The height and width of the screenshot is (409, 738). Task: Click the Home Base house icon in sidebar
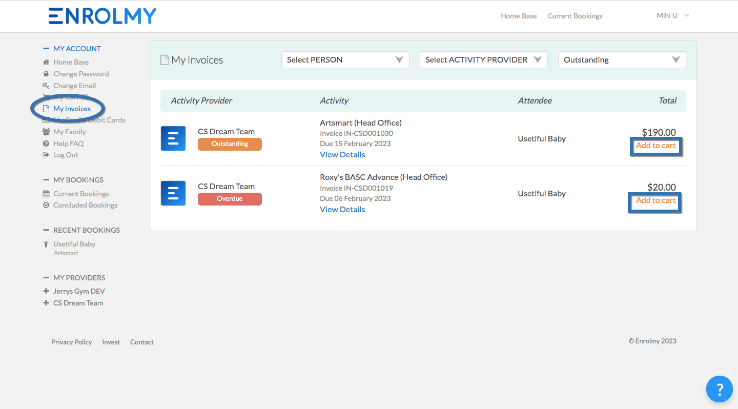pyautogui.click(x=46, y=62)
